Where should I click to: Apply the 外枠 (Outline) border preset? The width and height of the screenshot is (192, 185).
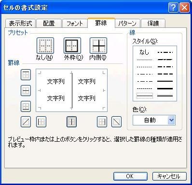pyautogui.click(x=72, y=46)
